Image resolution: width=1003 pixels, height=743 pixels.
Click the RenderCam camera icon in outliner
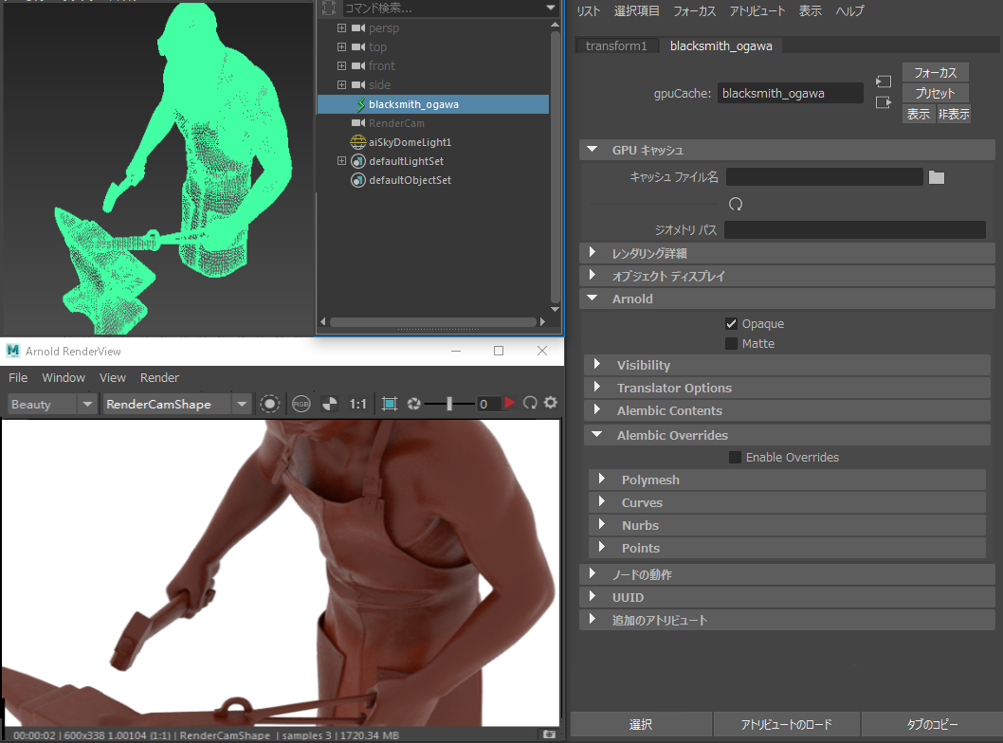pyautogui.click(x=358, y=123)
